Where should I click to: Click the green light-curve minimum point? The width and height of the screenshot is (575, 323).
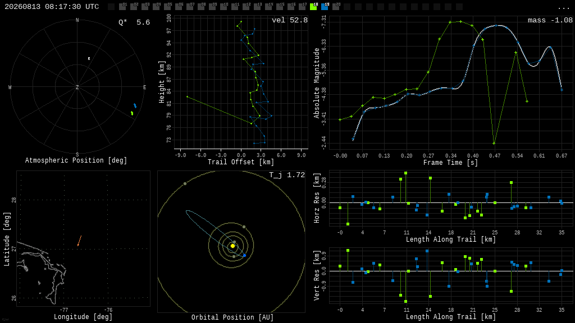pos(494,143)
